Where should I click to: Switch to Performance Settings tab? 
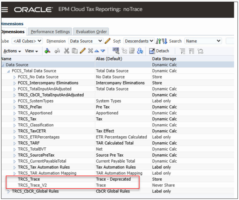(50, 32)
